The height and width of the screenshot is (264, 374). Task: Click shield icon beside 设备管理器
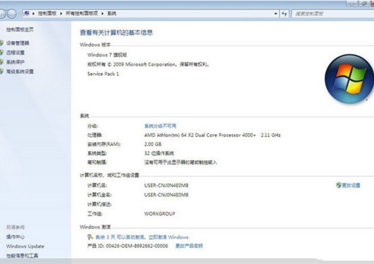(2, 43)
